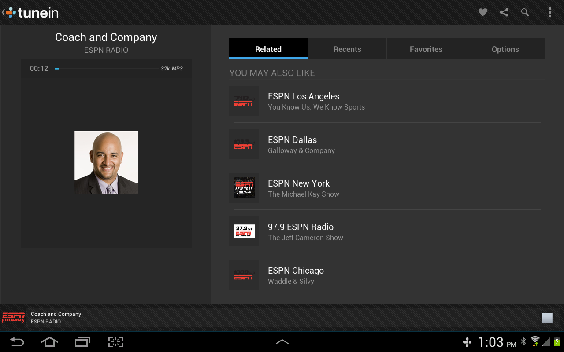Tap the screenshot capture icon
Viewport: 564px width, 352px height.
115,342
